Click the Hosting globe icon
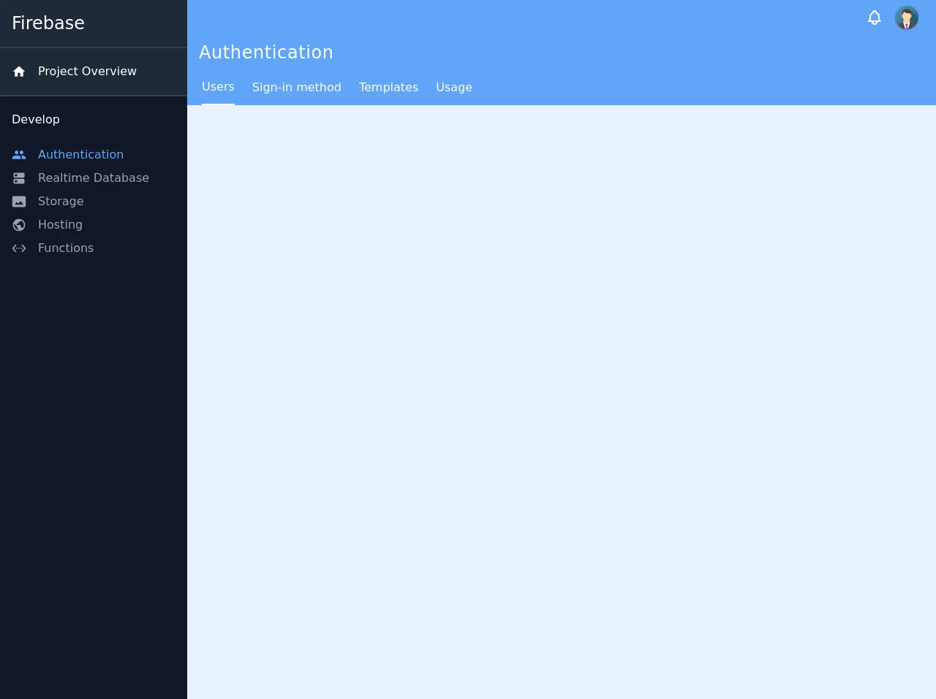 tap(19, 225)
